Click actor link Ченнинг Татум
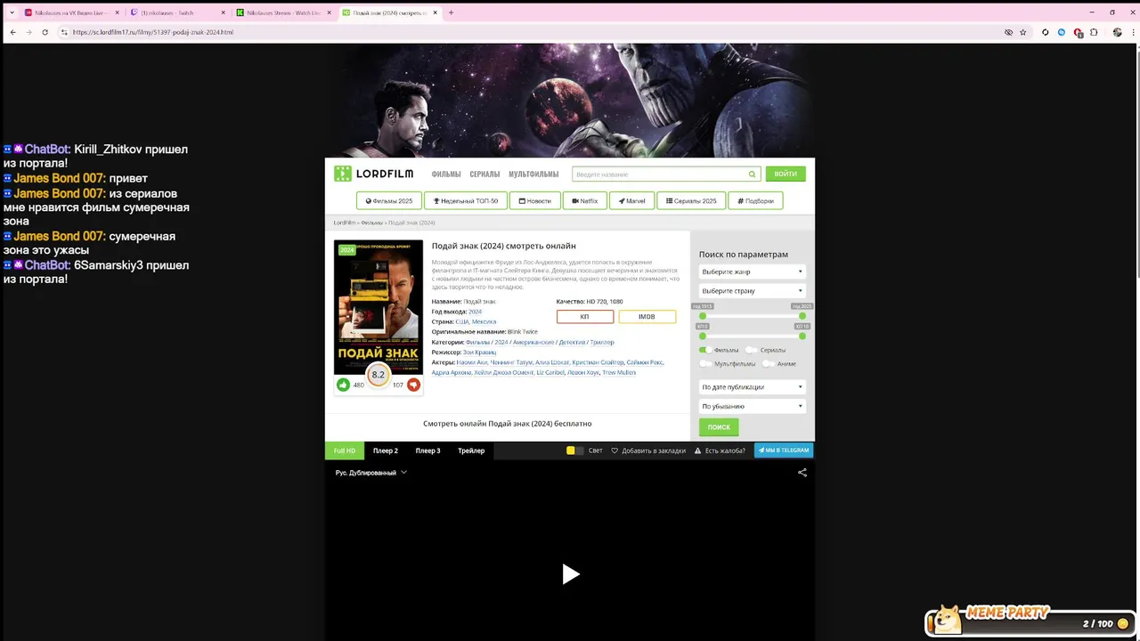Screen dimensions: 1140x641 pos(510,362)
